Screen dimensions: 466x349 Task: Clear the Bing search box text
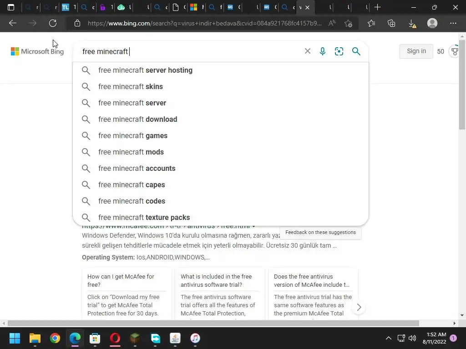pyautogui.click(x=308, y=51)
